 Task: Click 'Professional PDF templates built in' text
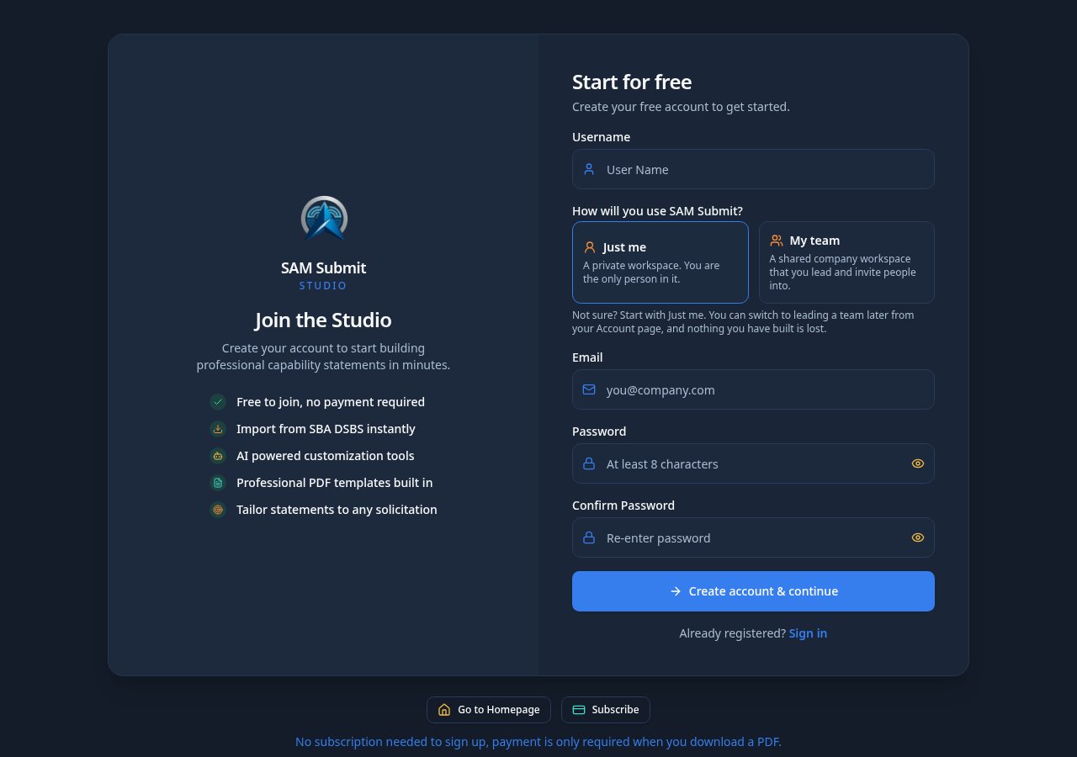(335, 483)
